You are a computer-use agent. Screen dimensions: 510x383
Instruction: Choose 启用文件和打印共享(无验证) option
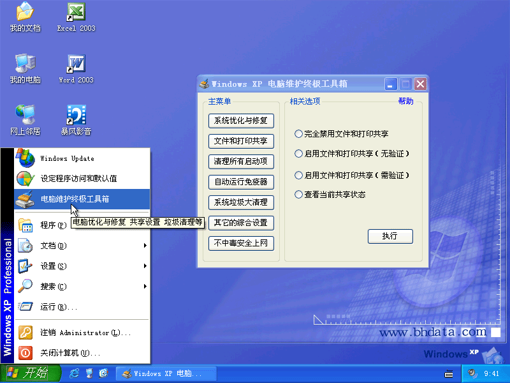tap(298, 154)
